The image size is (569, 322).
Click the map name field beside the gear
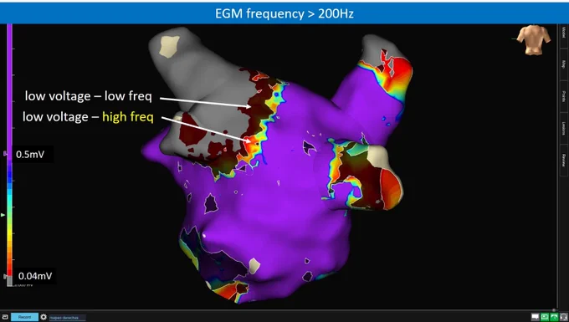point(67,318)
